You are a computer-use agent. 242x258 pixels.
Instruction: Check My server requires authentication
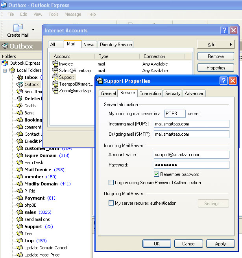pos(111,203)
